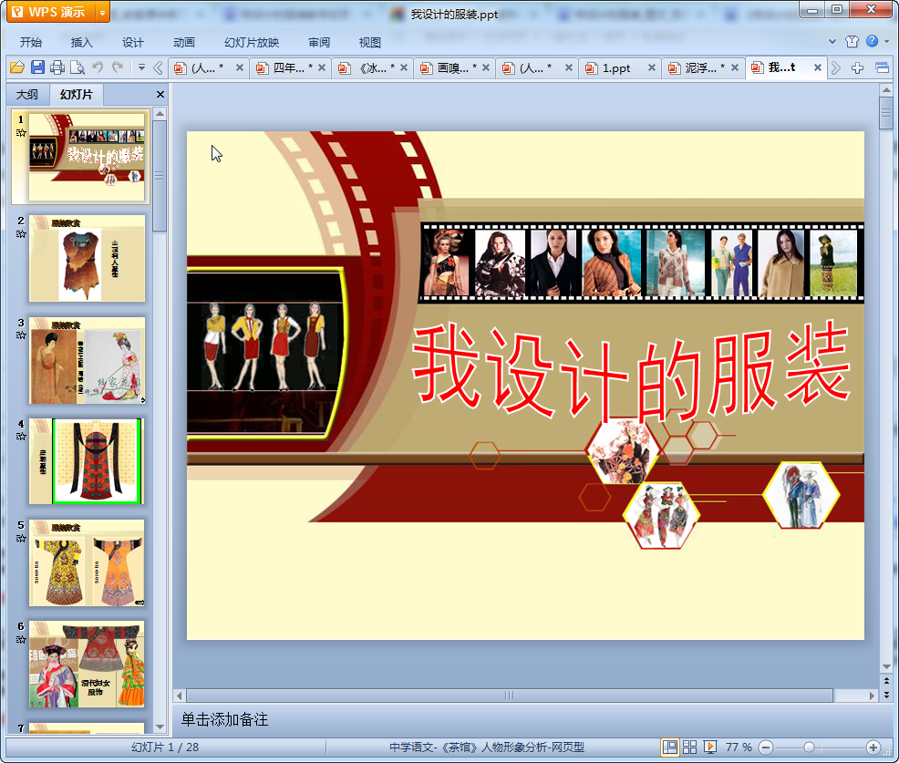Click the Undo arrow icon
The image size is (899, 763).
[x=98, y=67]
